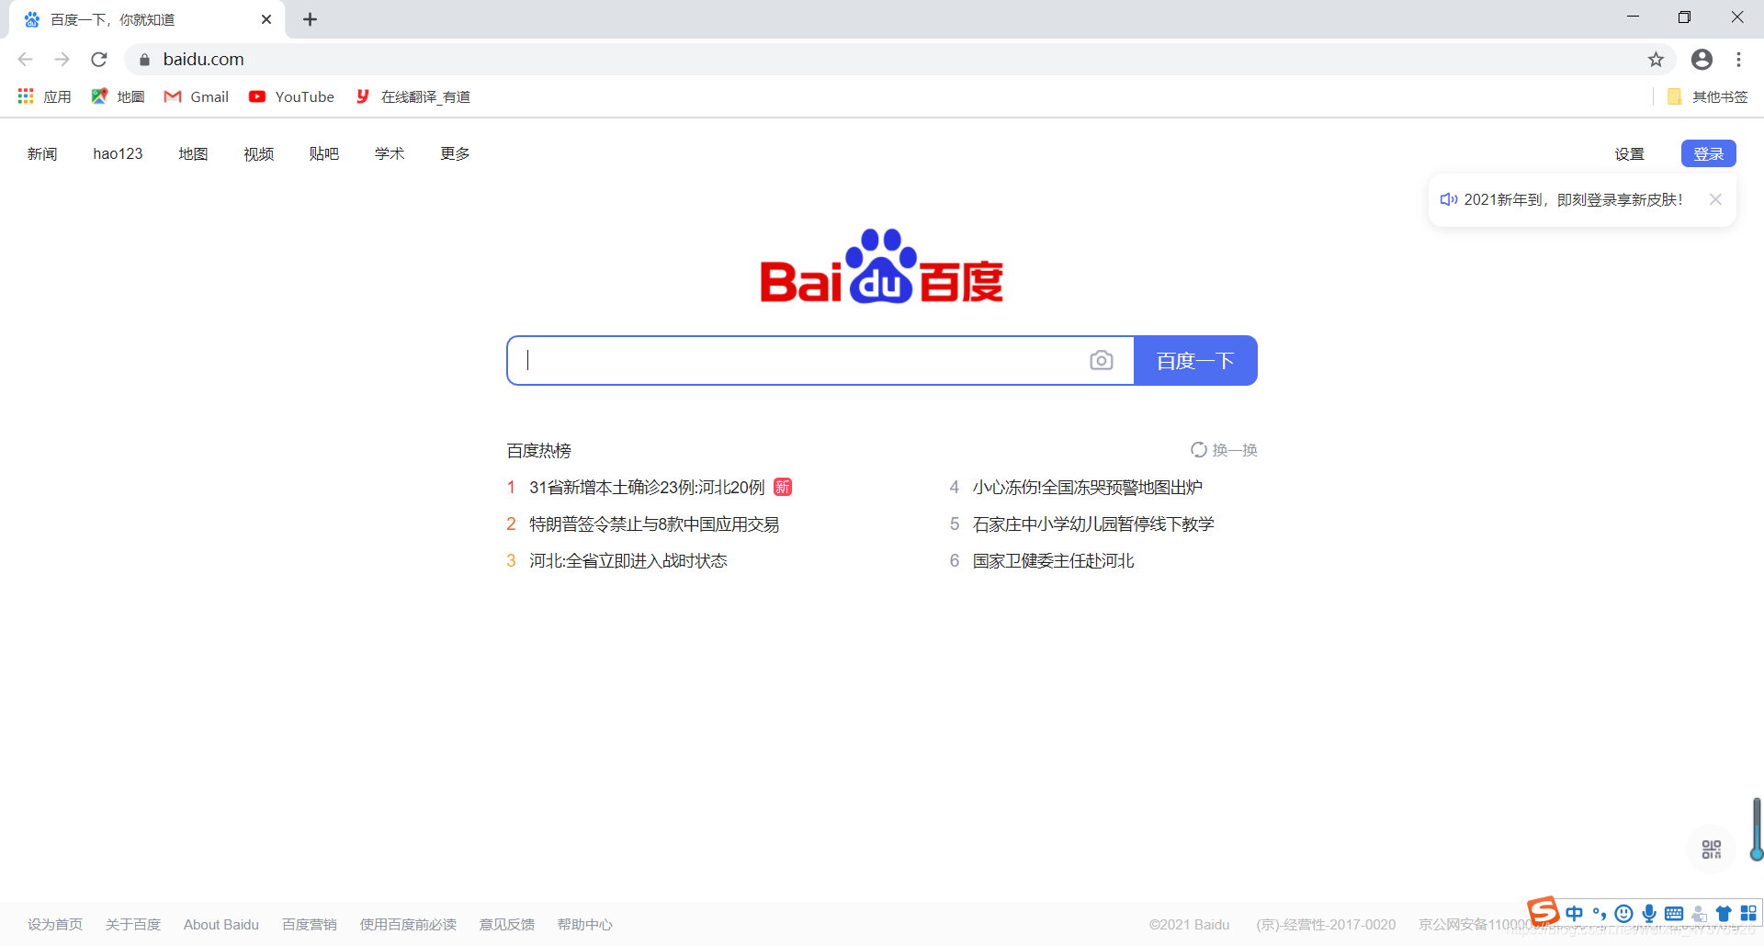Open Sogou skin shirt icon

[1724, 913]
